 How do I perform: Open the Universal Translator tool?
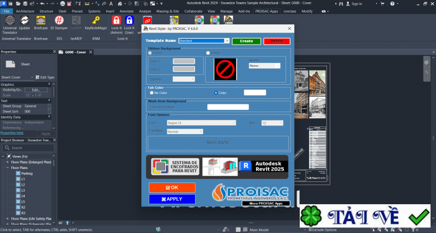click(x=10, y=24)
